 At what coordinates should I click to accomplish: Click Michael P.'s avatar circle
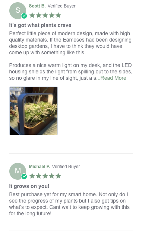[18, 171]
